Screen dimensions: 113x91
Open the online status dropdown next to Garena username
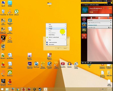tap(104, 8)
